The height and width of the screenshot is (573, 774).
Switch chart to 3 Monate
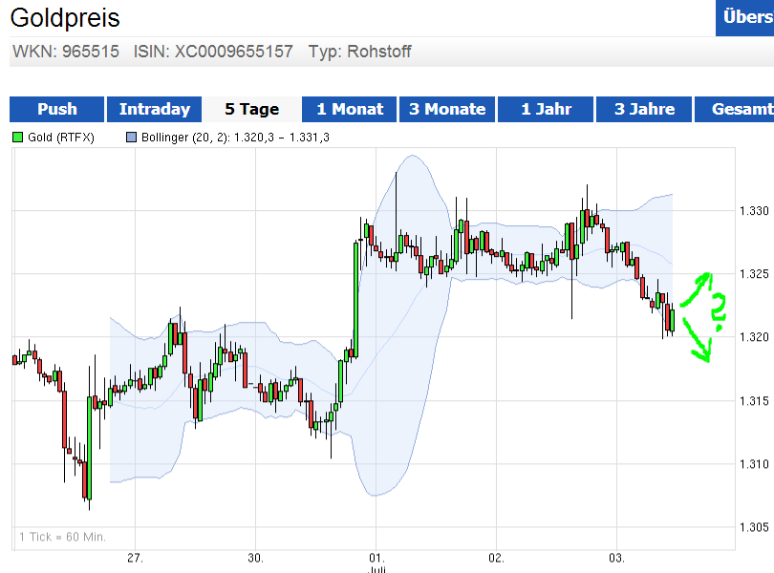click(447, 110)
